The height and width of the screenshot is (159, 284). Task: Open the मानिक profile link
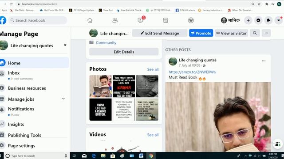(x=231, y=20)
